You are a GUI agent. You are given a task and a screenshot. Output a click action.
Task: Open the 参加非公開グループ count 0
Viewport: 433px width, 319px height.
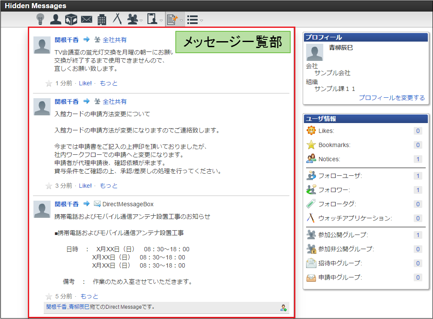418,249
